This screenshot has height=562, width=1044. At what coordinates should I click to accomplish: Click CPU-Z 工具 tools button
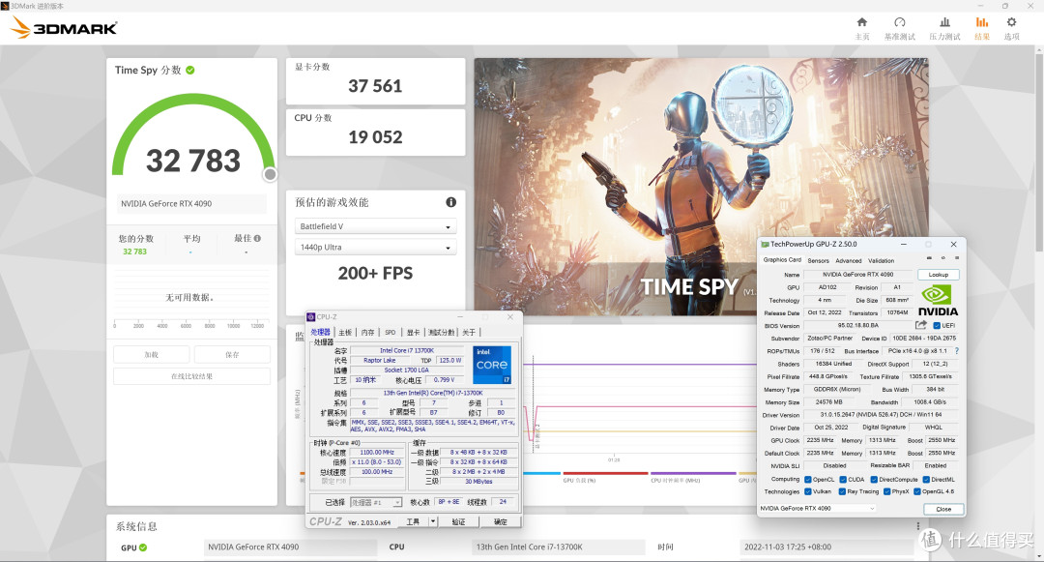(x=413, y=522)
